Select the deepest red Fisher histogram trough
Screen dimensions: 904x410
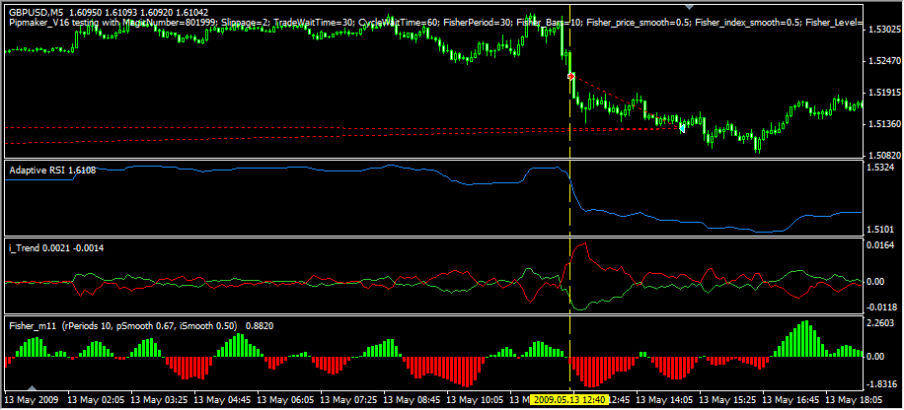pos(592,373)
